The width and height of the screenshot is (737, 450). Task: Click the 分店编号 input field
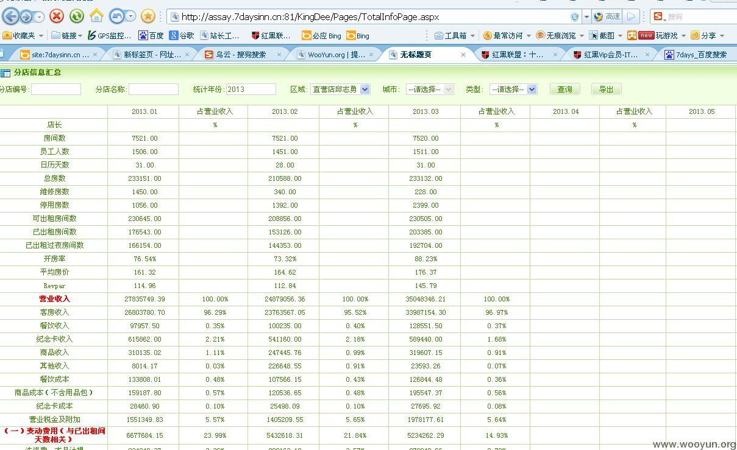tap(56, 89)
